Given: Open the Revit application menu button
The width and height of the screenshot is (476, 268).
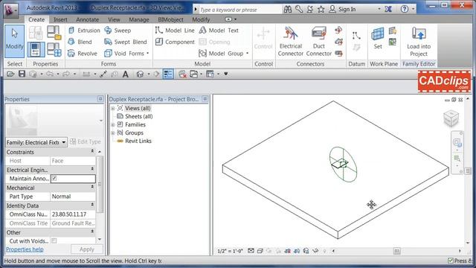Looking at the screenshot, I should pyautogui.click(x=10, y=10).
